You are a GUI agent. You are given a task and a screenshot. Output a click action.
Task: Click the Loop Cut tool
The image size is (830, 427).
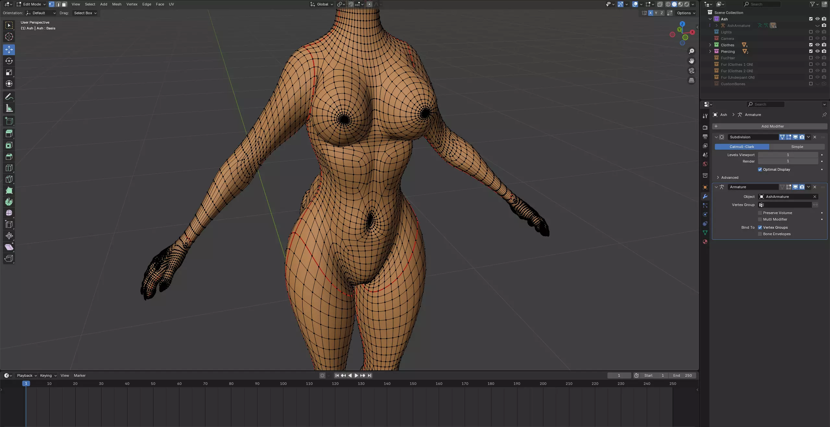coord(9,168)
